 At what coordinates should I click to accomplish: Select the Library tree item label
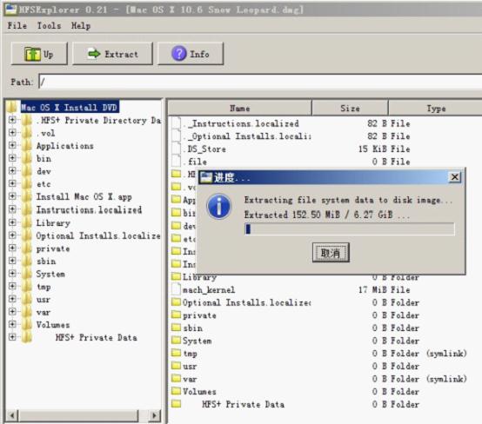(x=53, y=223)
